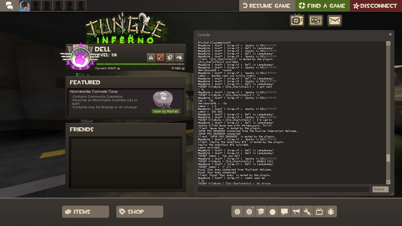Image resolution: width=402 pixels, height=226 pixels.
Task: Click the 'Blocked playgamesound!' console line
Action: click(215, 43)
